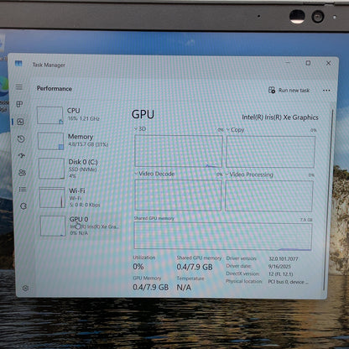Click the Disk 0 mini graph
This screenshot has width=349, height=349.
[x=51, y=169]
